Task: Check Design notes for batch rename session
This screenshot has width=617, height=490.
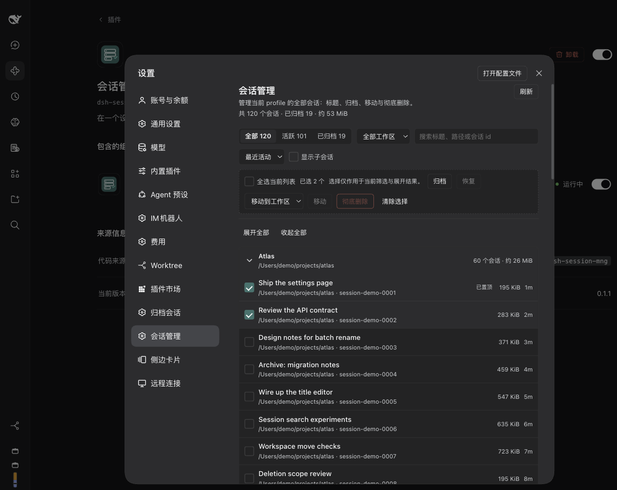Action: coord(249,342)
